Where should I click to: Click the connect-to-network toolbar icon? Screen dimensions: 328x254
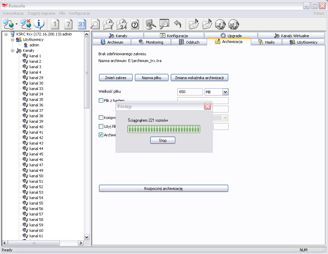pyautogui.click(x=8, y=24)
